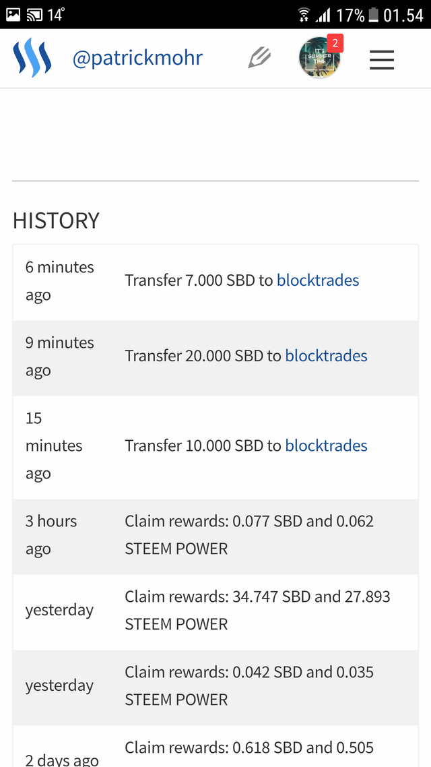Tap the 0.042 SBD claim rewards entry
This screenshot has height=767, width=431.
(249, 685)
